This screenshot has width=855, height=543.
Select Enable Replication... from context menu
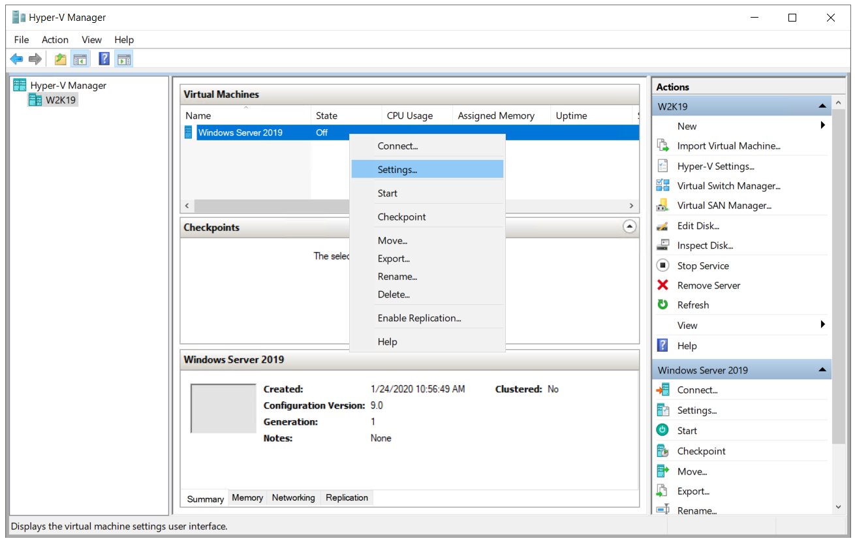[x=419, y=318]
